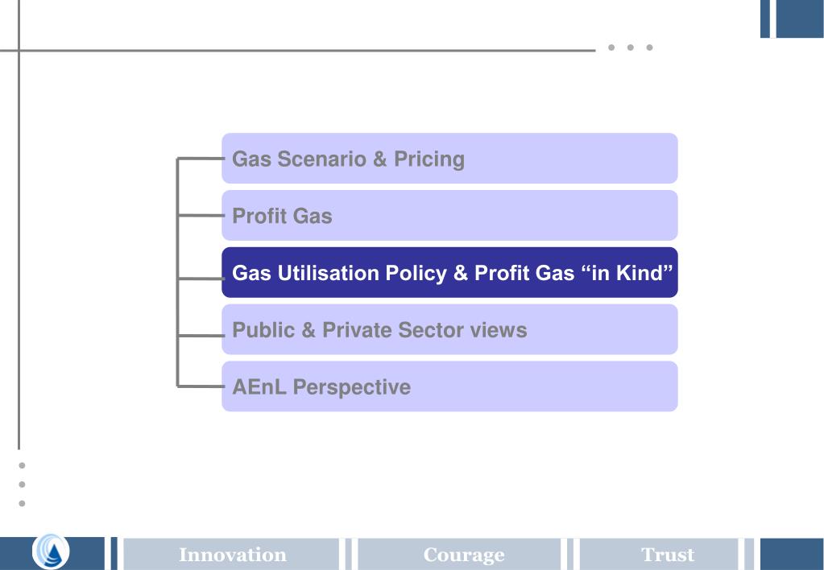Select the Gas Scenario & Pricing box

pyautogui.click(x=449, y=158)
